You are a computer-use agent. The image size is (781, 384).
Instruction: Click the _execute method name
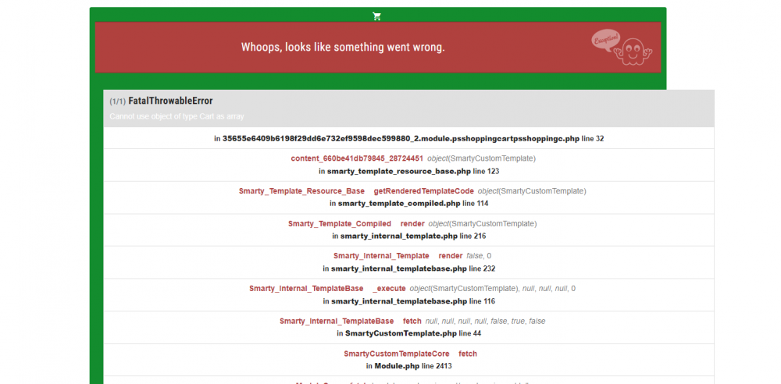389,289
